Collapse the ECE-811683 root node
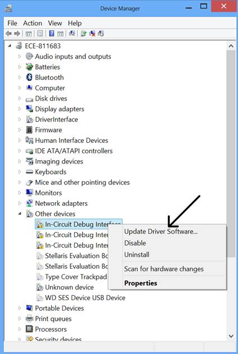 point(10,46)
